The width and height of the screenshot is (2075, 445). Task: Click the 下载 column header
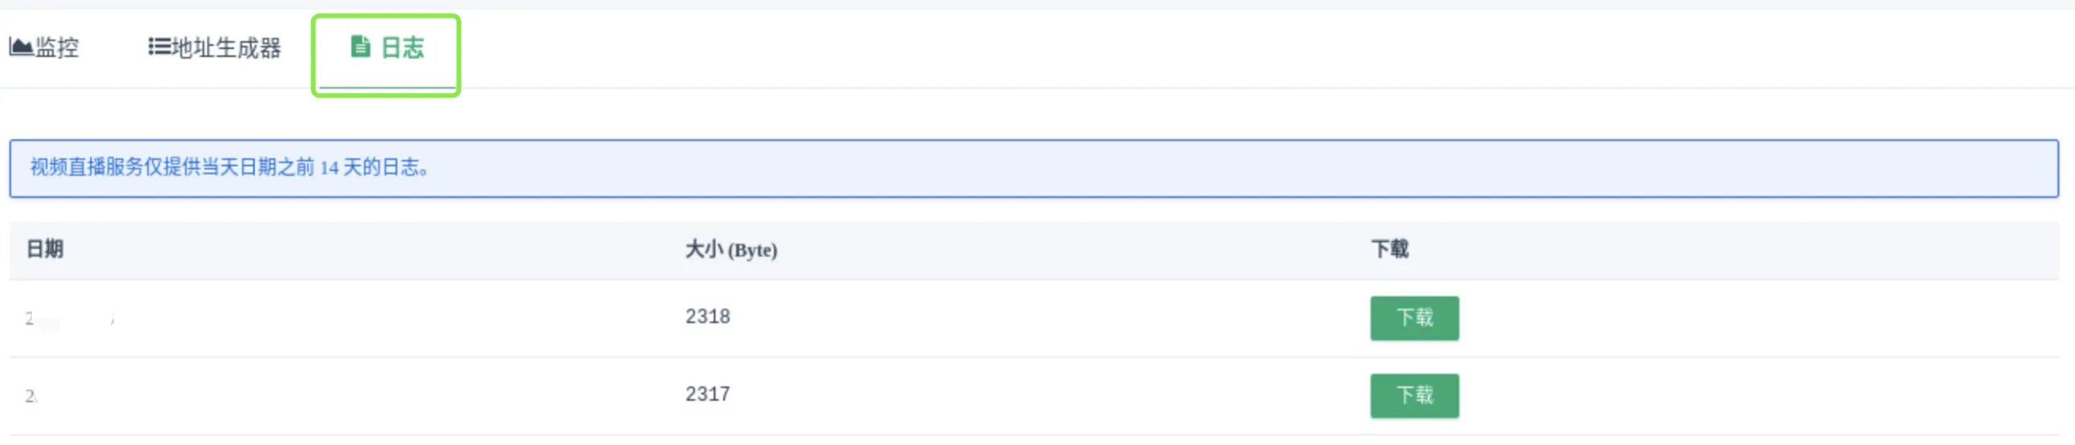click(1390, 250)
